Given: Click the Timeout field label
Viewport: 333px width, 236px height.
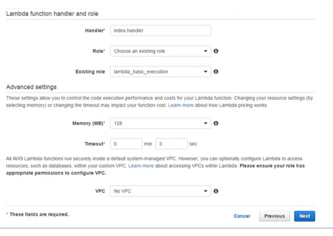Looking at the screenshot, I should click(95, 144).
